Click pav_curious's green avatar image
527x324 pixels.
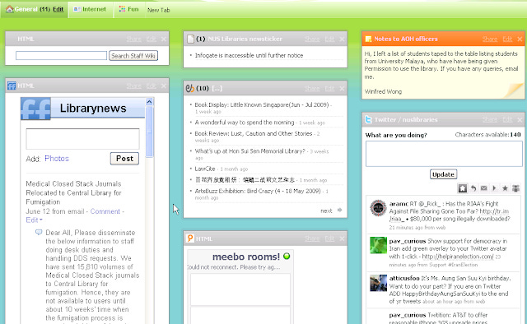click(x=378, y=245)
